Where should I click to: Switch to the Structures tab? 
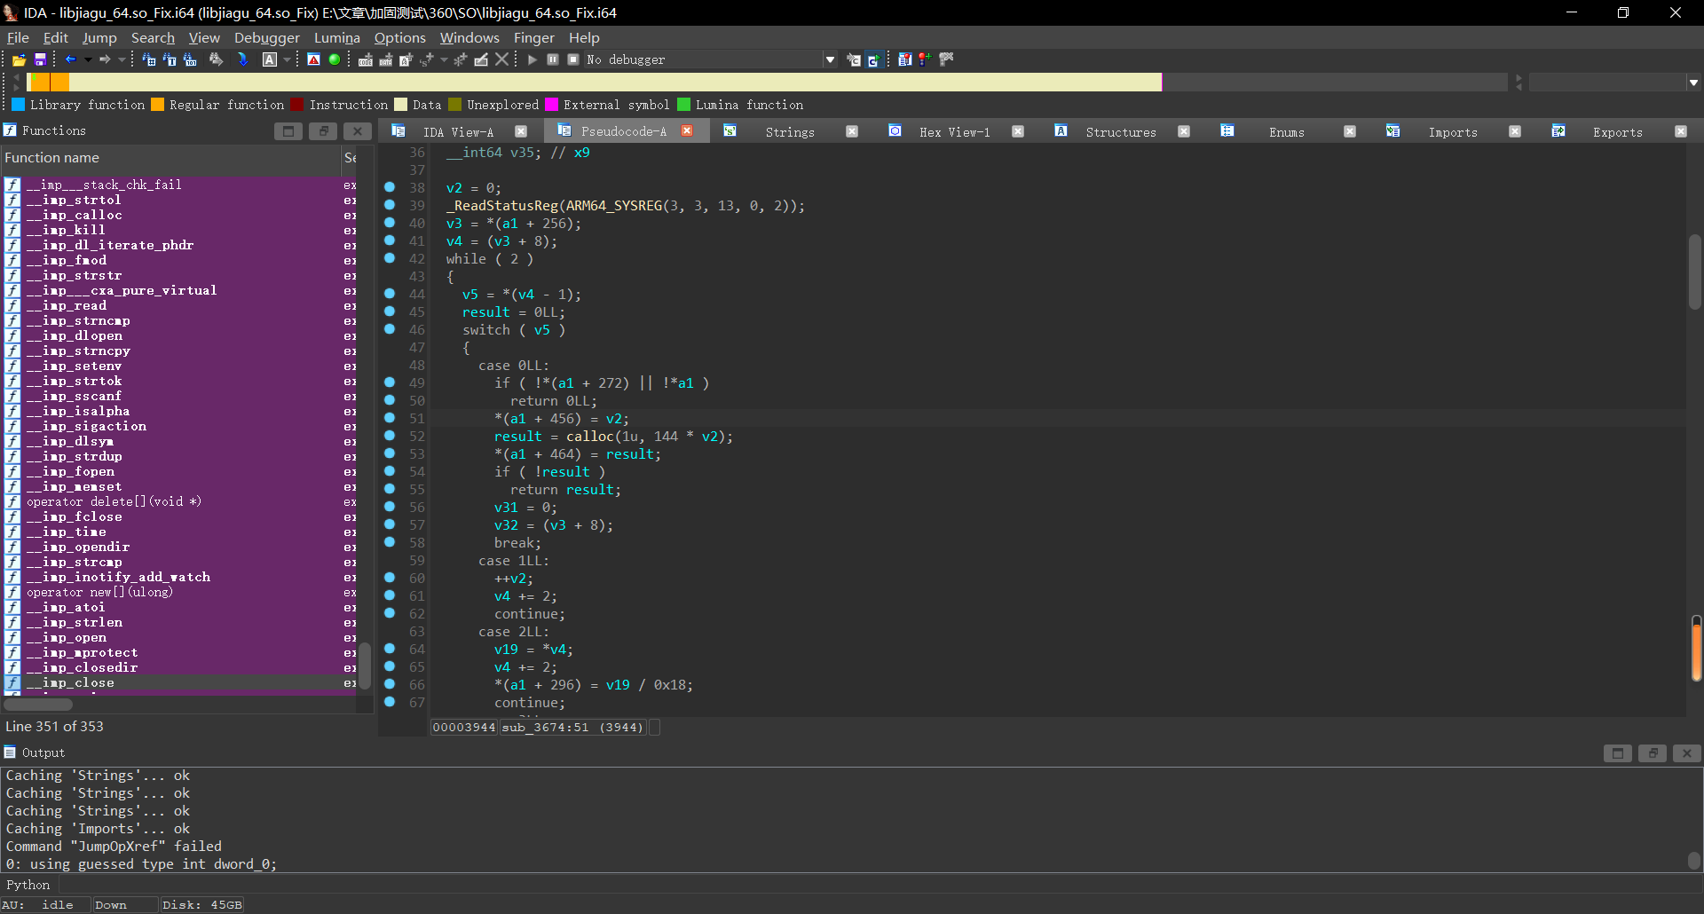(1120, 132)
